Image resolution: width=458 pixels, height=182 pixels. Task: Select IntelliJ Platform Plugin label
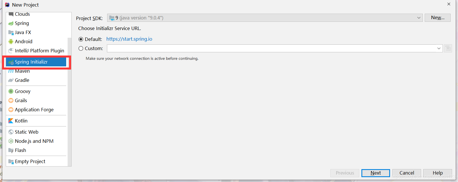point(40,51)
